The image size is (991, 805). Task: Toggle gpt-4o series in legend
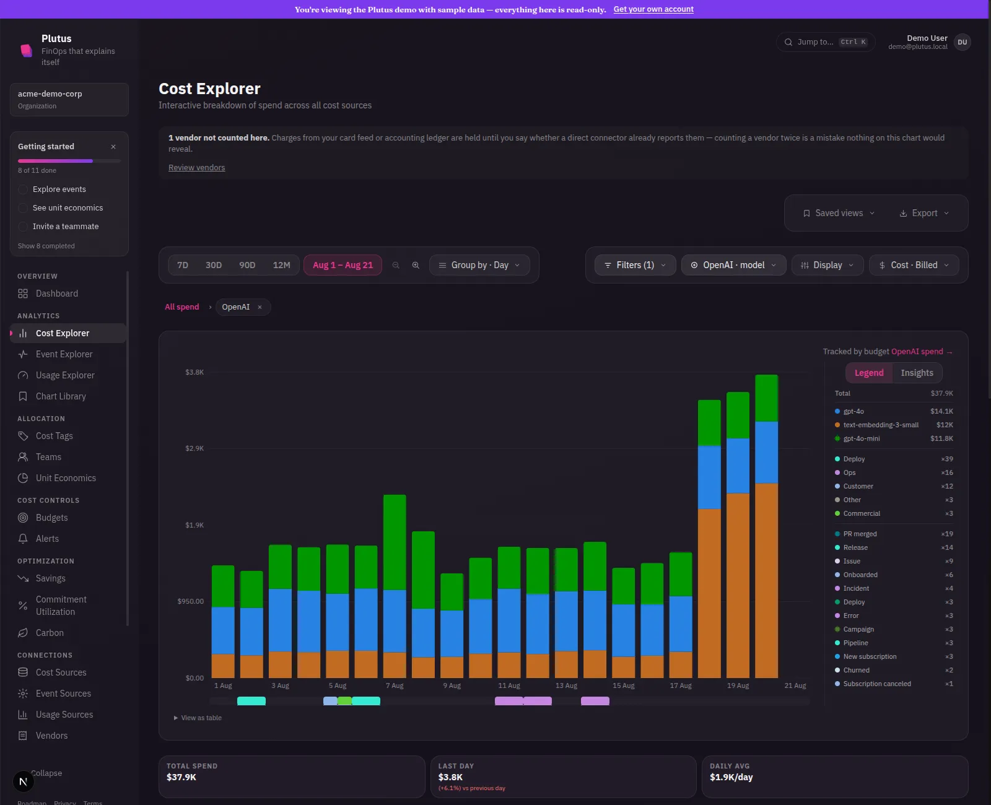894,411
